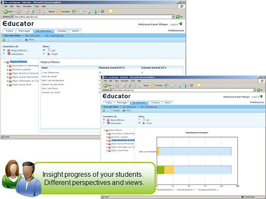Switch to Catalog tab in front window
This screenshot has height=199, width=266.
[155, 102]
